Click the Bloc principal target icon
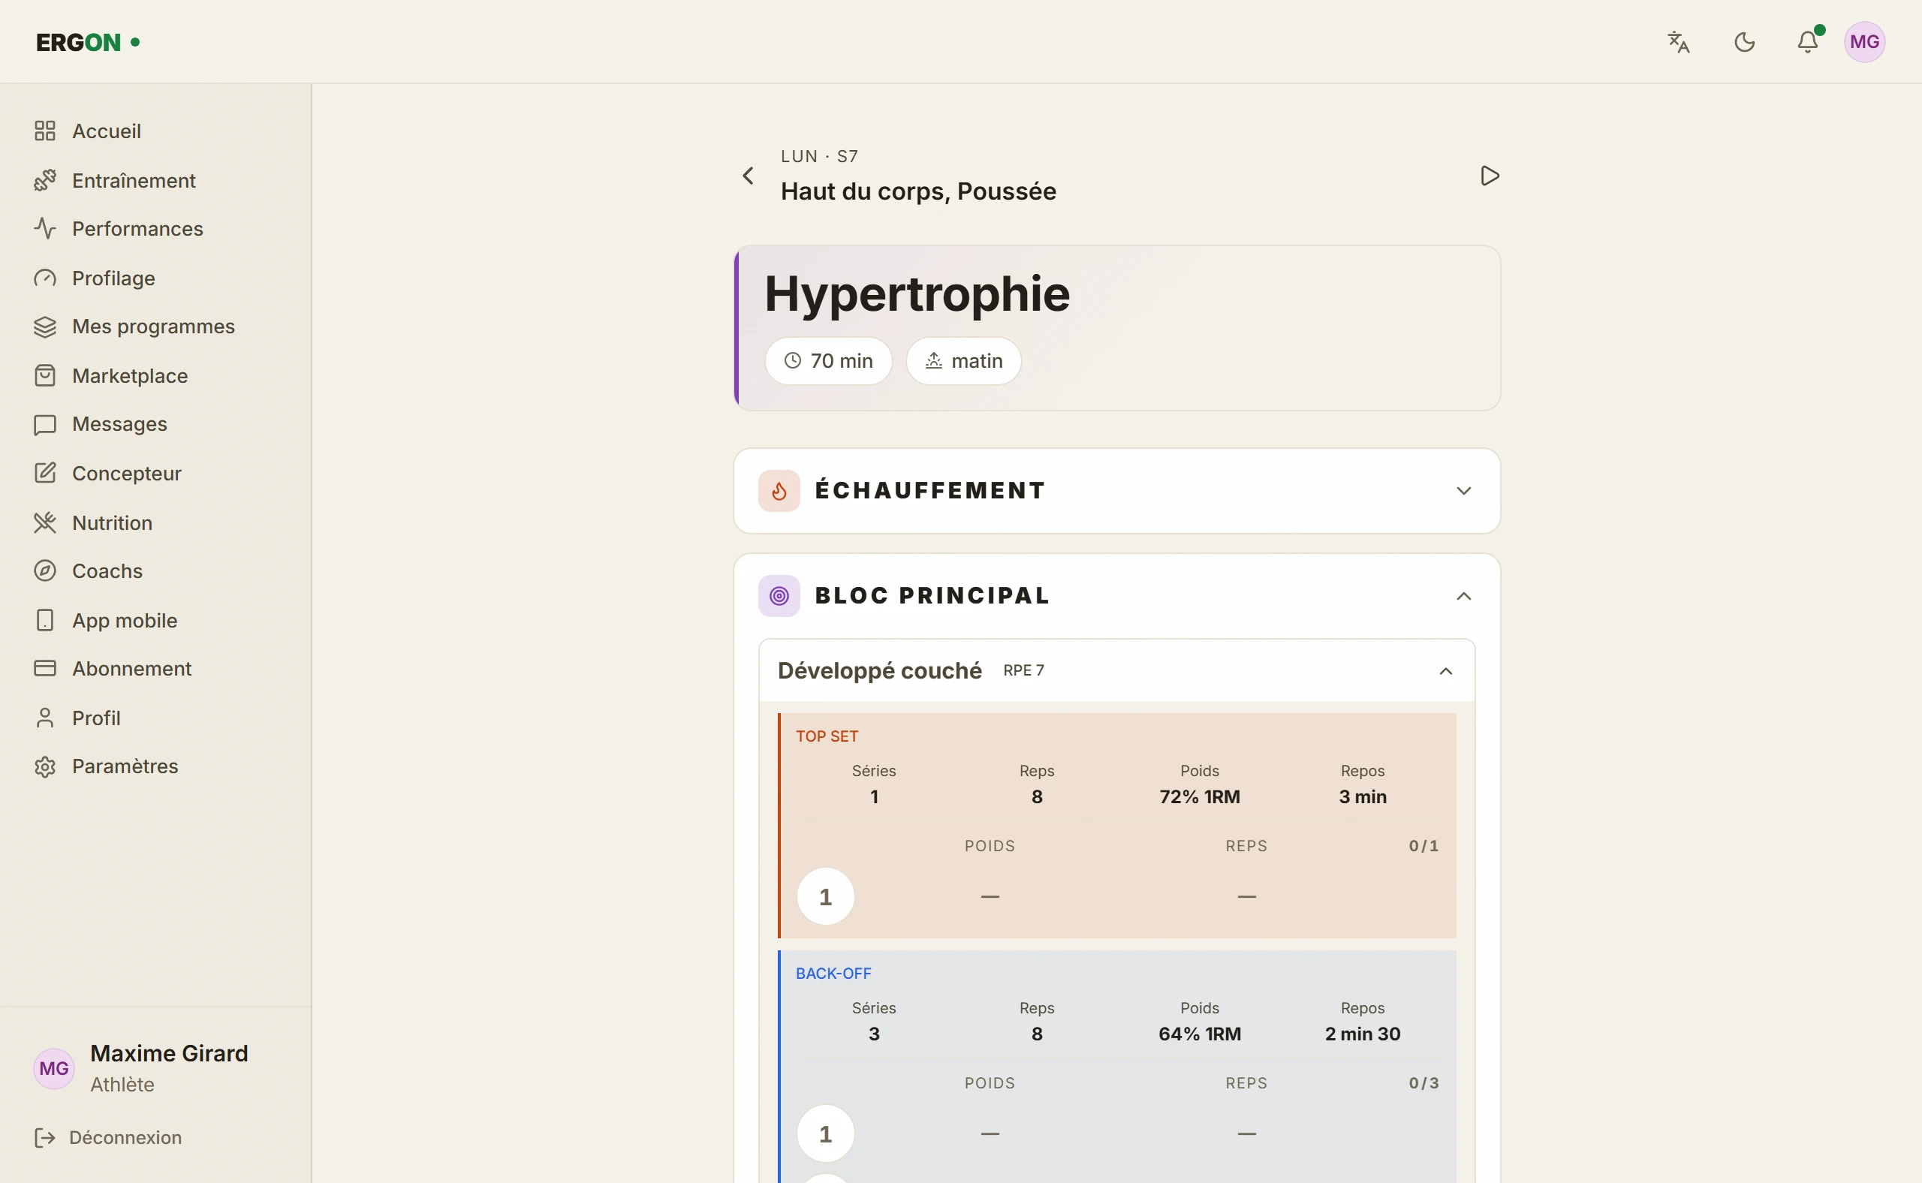The height and width of the screenshot is (1183, 1922). tap(779, 596)
